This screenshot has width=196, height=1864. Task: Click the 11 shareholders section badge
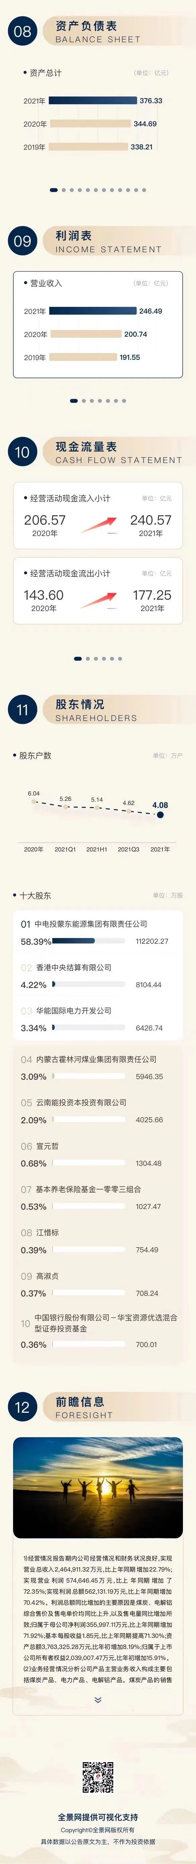coord(22,709)
